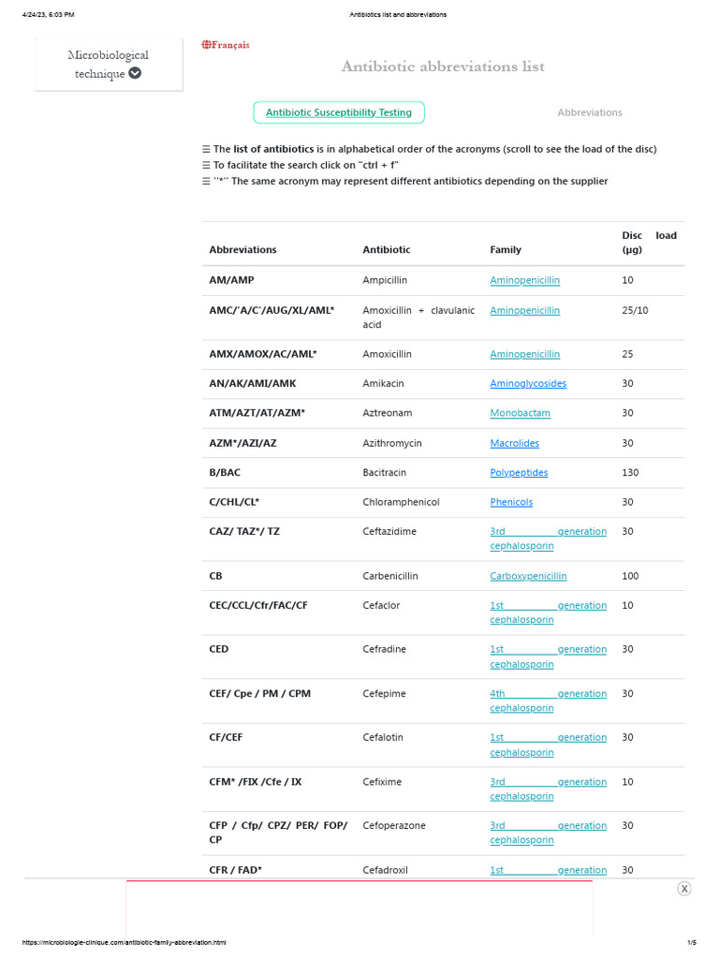Open Aminopenicillin link in the Ampicillin row
This screenshot has width=719, height=959.
click(525, 280)
